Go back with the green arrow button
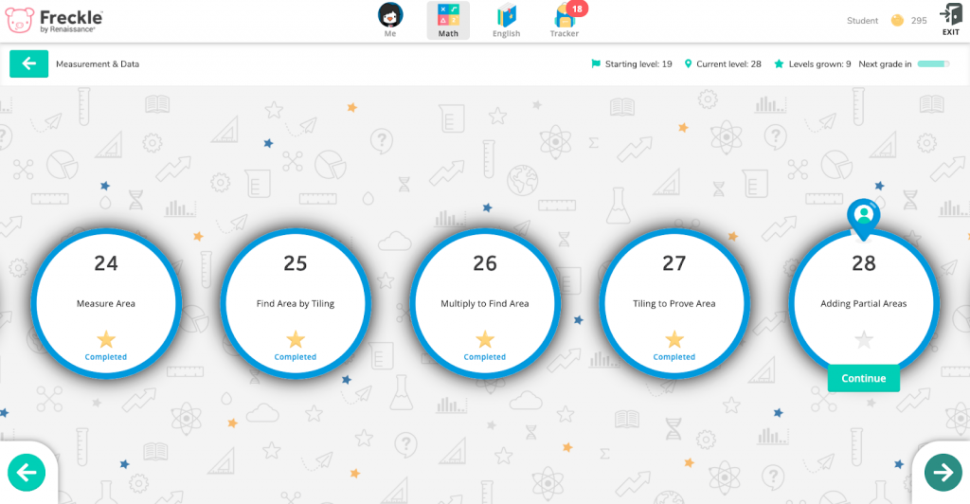The width and height of the screenshot is (970, 504). coord(29,63)
